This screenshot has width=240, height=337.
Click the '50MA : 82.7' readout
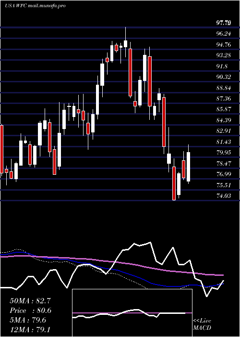pyautogui.click(x=30, y=301)
